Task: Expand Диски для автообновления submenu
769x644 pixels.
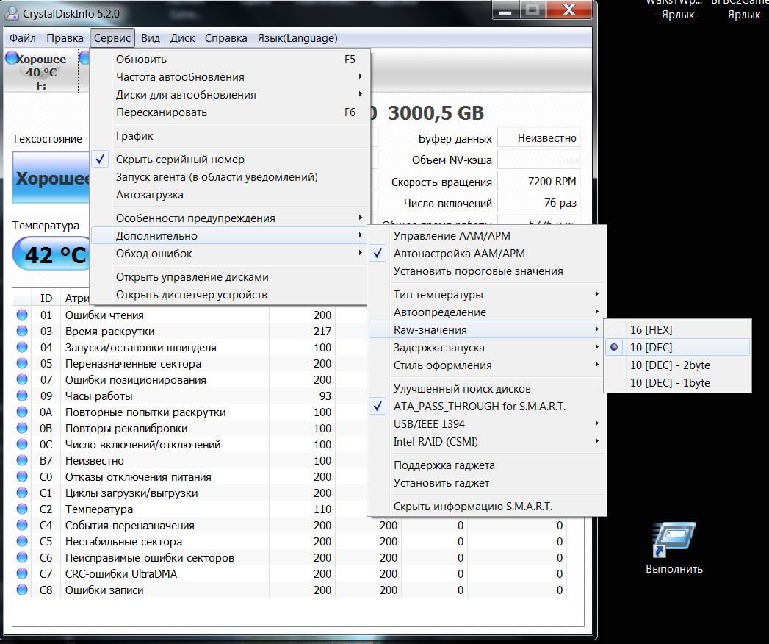Action: pyautogui.click(x=229, y=95)
